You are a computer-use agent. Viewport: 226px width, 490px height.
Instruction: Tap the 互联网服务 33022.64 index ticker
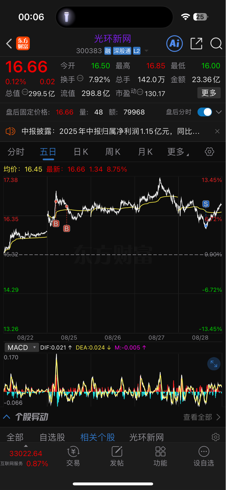24,458
